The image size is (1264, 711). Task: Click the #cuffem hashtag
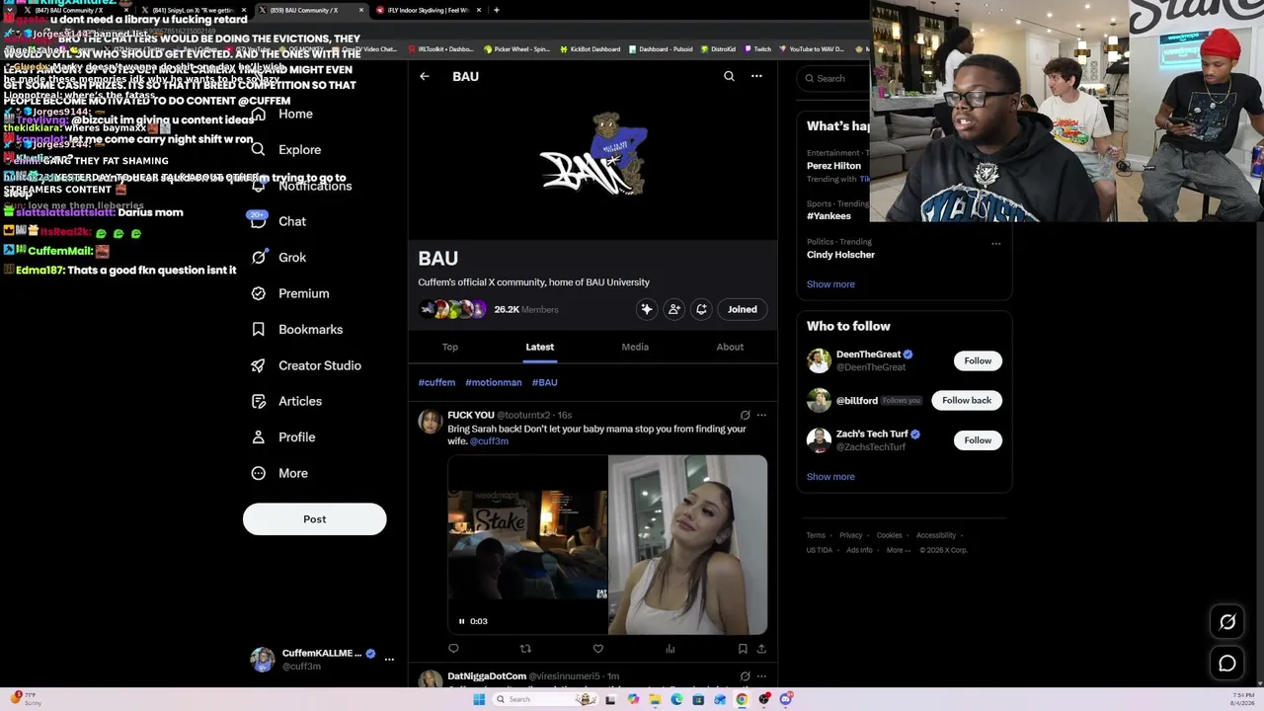pos(436,382)
